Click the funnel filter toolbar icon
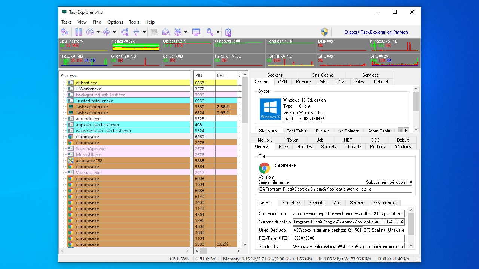 coord(136,32)
